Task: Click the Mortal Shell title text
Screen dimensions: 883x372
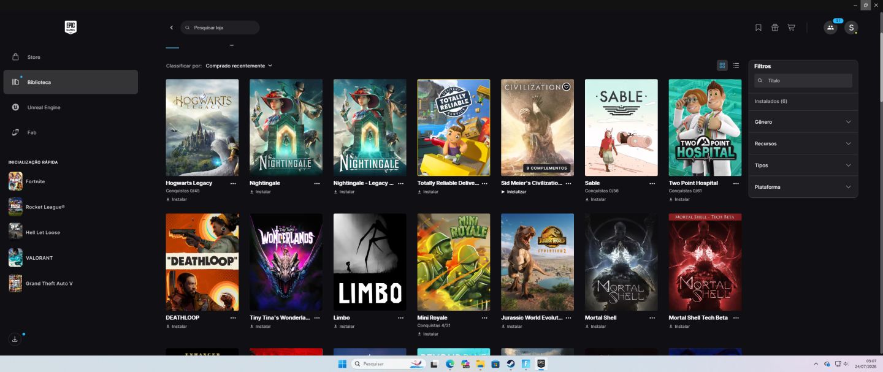Action: click(x=601, y=318)
